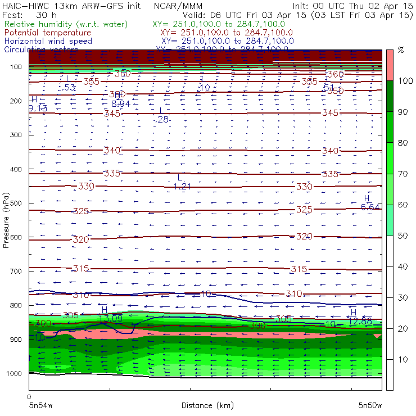
Task: Click the '700' pressure axis label
Action: coord(16,271)
